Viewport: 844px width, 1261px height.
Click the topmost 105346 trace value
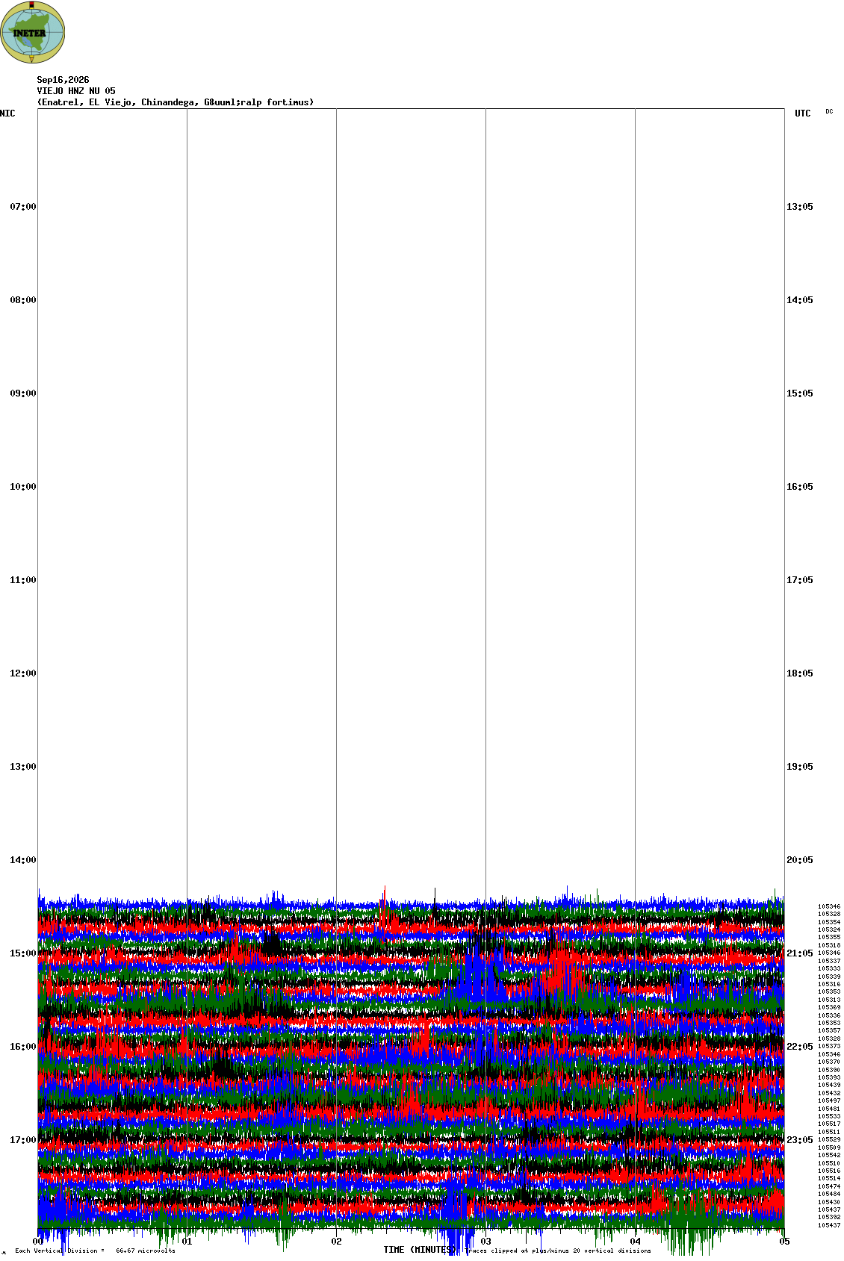coord(829,906)
